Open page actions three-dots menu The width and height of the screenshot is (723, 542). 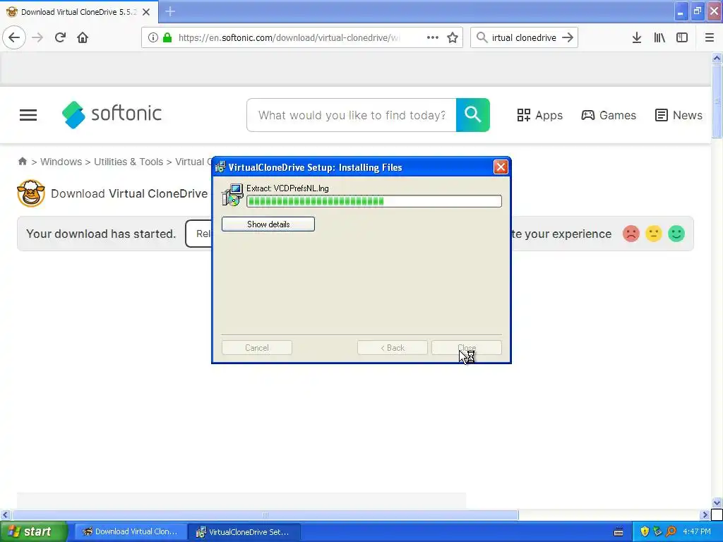(433, 37)
